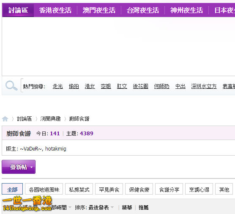Switch to 香港夜生活 nav tab
The image size is (235, 214).
pyautogui.click(x=55, y=10)
